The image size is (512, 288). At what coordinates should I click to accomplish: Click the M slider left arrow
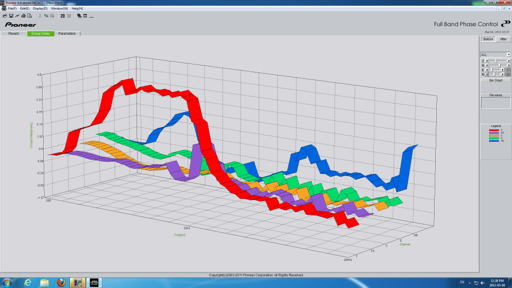click(487, 65)
